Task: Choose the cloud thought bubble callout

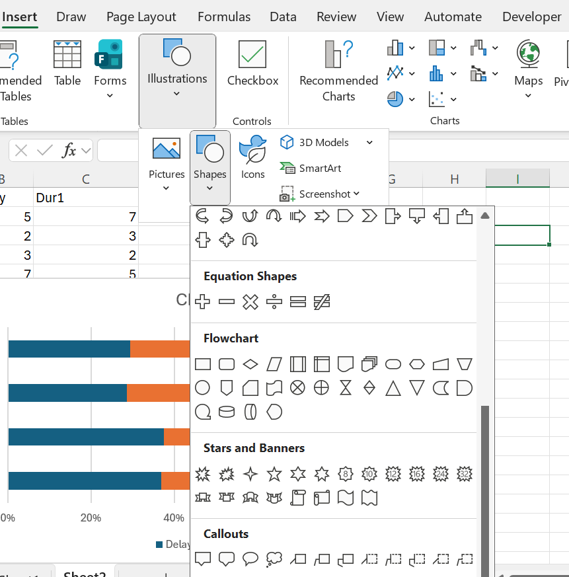Action: click(274, 559)
